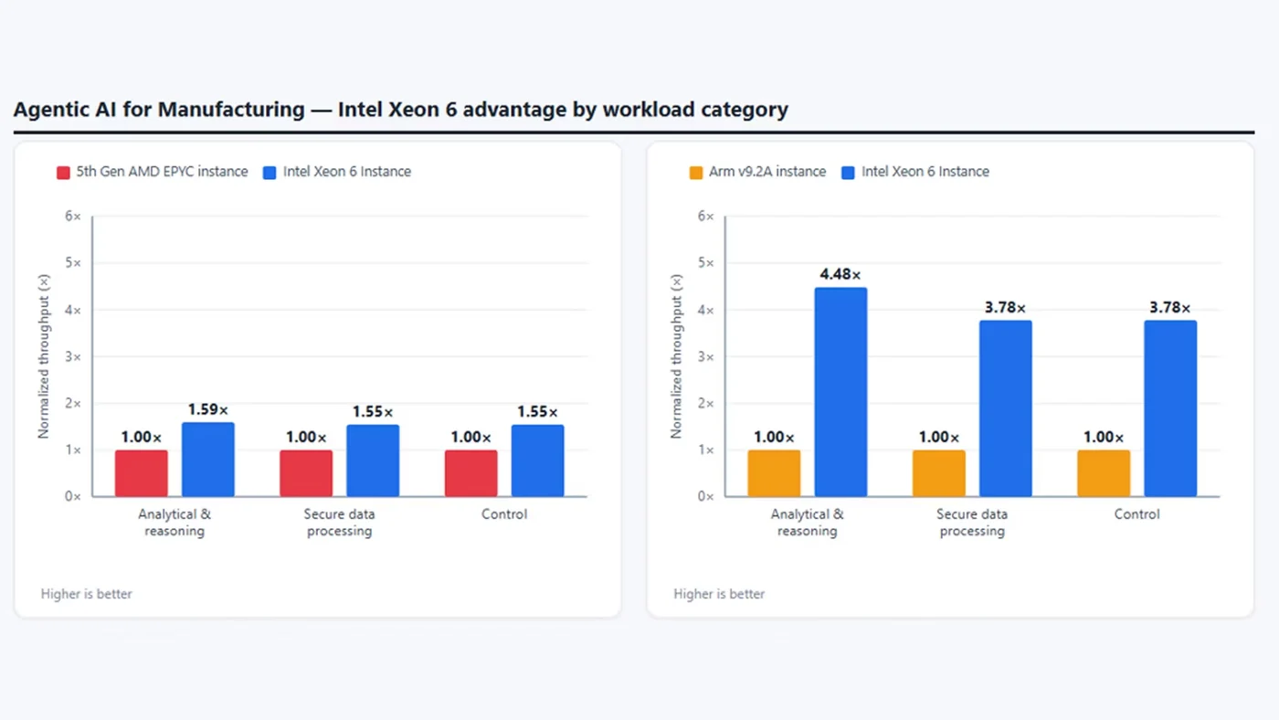Click 'Secure data processing' axis label in the Arm chart
The image size is (1279, 720).
[x=972, y=523]
